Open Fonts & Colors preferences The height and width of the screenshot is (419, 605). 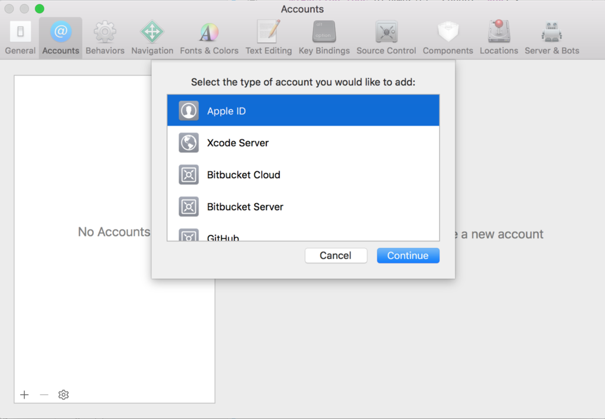point(209,38)
